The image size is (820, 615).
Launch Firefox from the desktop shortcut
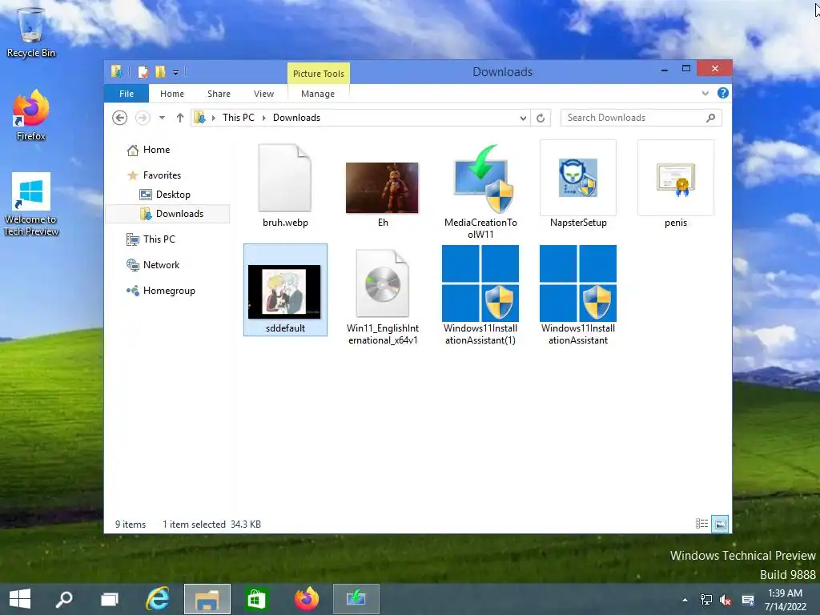[x=31, y=115]
